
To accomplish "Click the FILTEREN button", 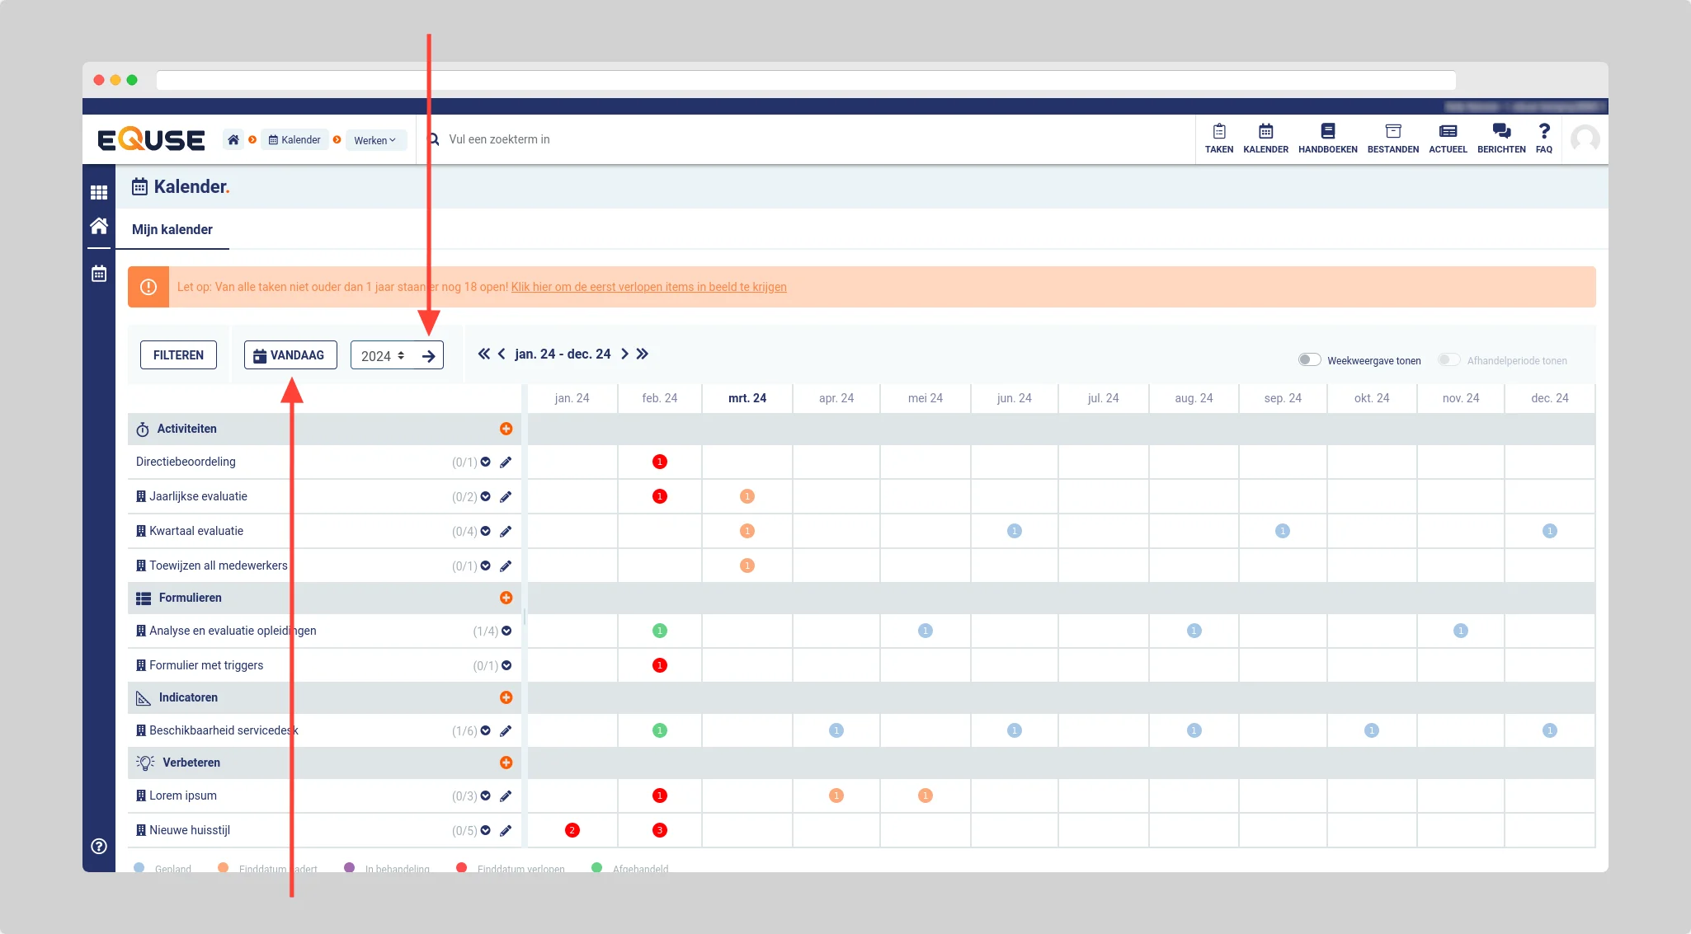I will click(178, 355).
